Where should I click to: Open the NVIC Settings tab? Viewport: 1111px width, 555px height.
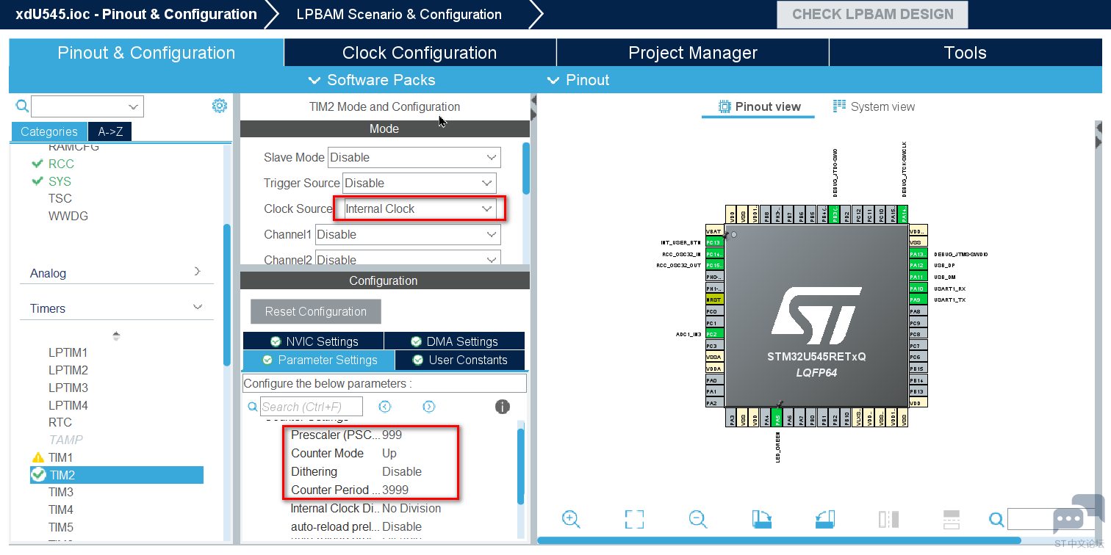[313, 341]
